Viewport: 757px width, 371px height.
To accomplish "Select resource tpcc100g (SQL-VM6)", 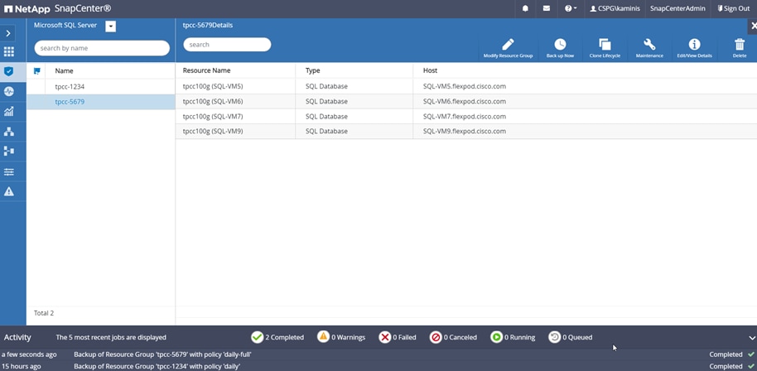I will (213, 101).
